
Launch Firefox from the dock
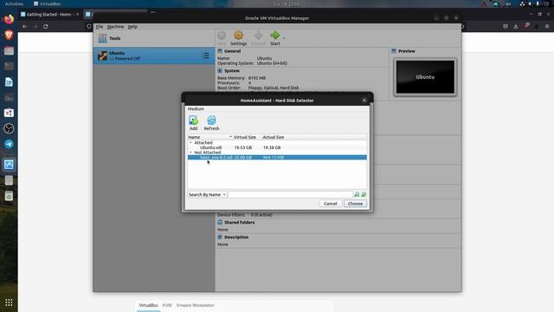[x=9, y=19]
